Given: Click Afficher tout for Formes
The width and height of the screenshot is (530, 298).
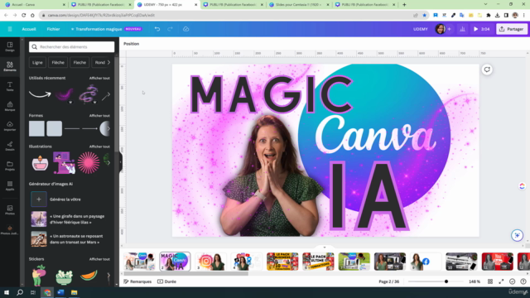Looking at the screenshot, I should pyautogui.click(x=99, y=116).
